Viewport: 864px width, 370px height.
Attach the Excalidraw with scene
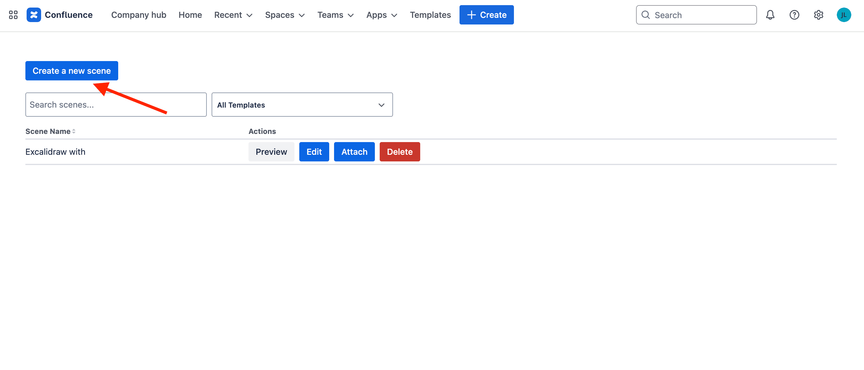tap(354, 152)
